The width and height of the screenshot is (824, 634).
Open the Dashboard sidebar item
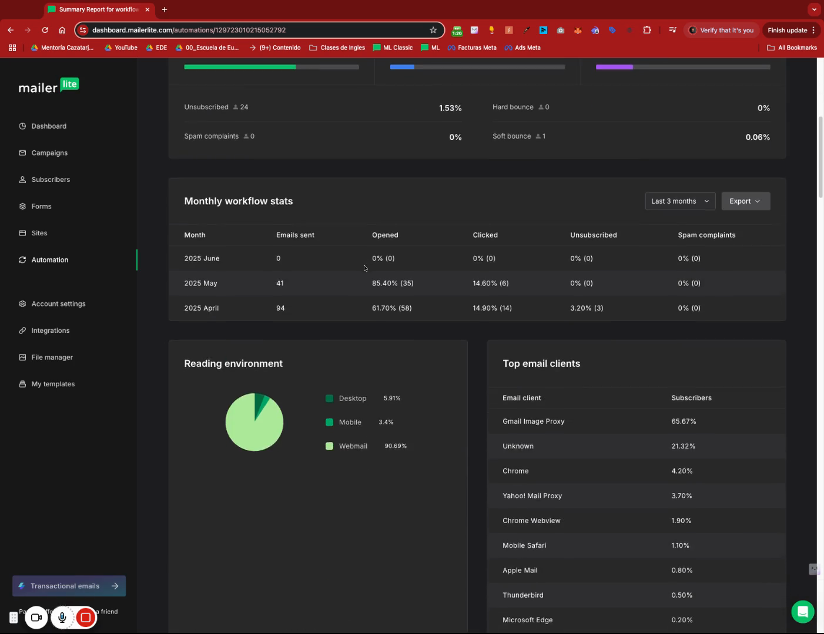pos(49,126)
